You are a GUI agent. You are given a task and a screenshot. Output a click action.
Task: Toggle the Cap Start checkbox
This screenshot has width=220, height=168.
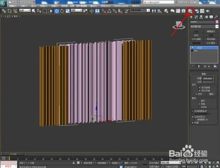199,88
